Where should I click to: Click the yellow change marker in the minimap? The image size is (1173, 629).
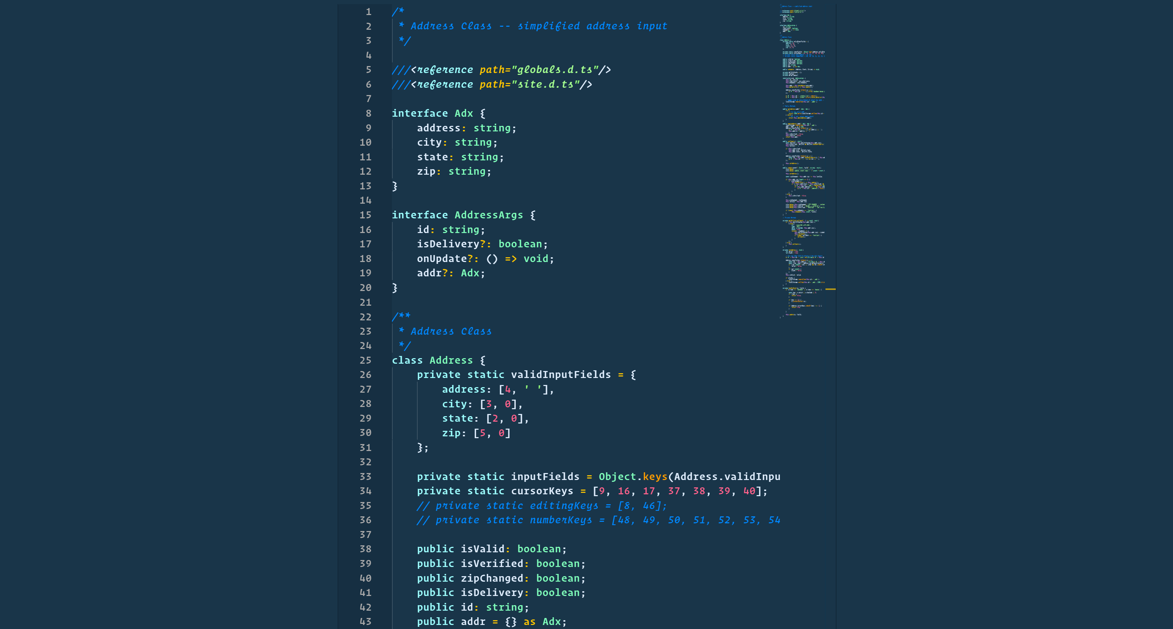point(831,288)
